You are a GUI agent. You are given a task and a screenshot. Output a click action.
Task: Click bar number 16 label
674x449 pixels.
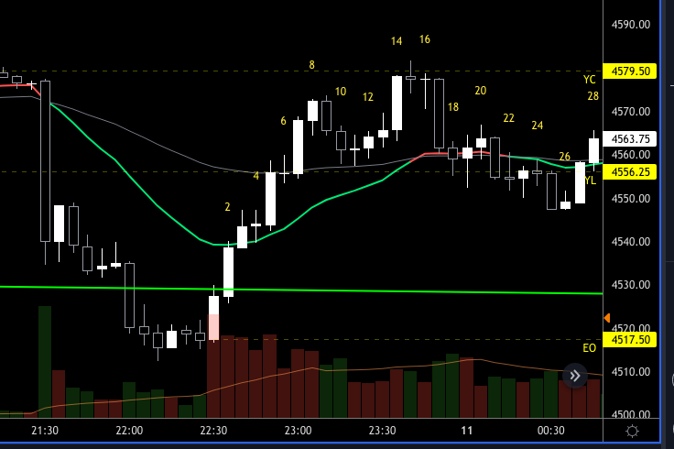(x=425, y=39)
